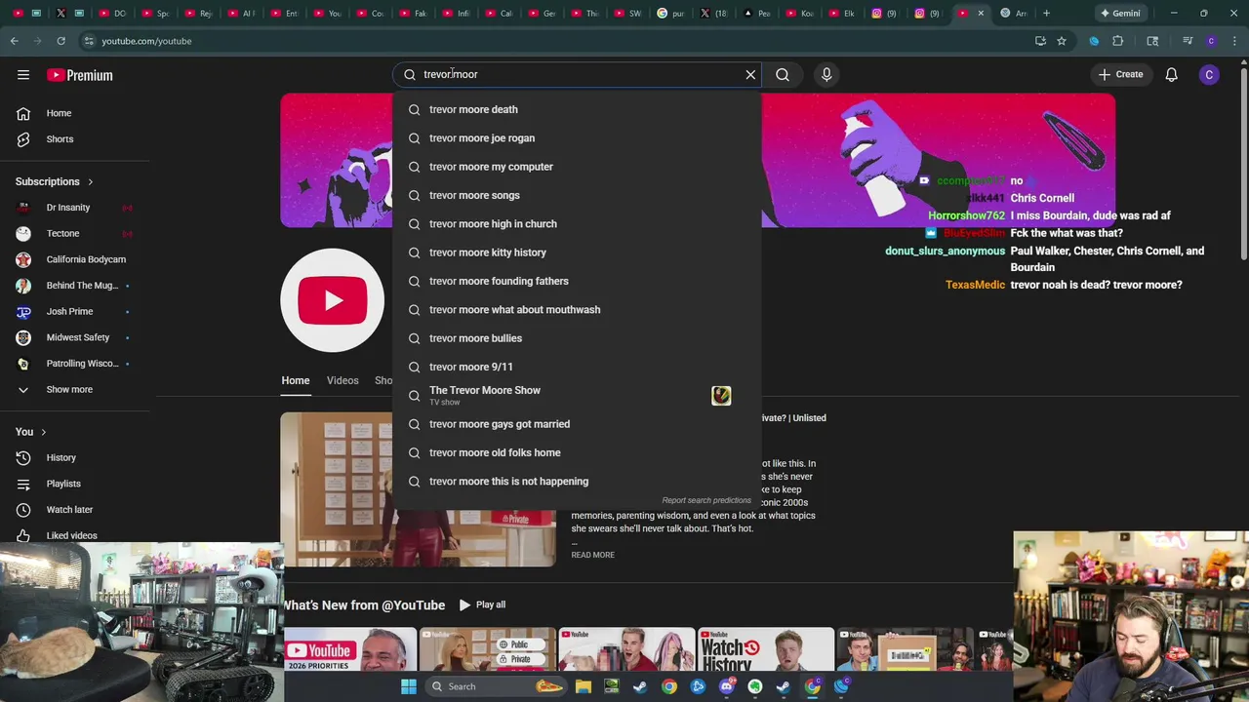Select suggestion 'trevor moore bullies'
Screen dimensions: 1249x702
[x=577, y=338]
